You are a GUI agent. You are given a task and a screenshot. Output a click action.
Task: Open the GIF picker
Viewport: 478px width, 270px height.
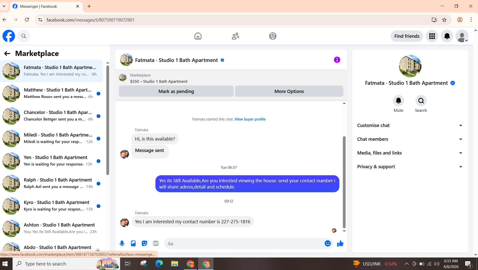[156, 243]
